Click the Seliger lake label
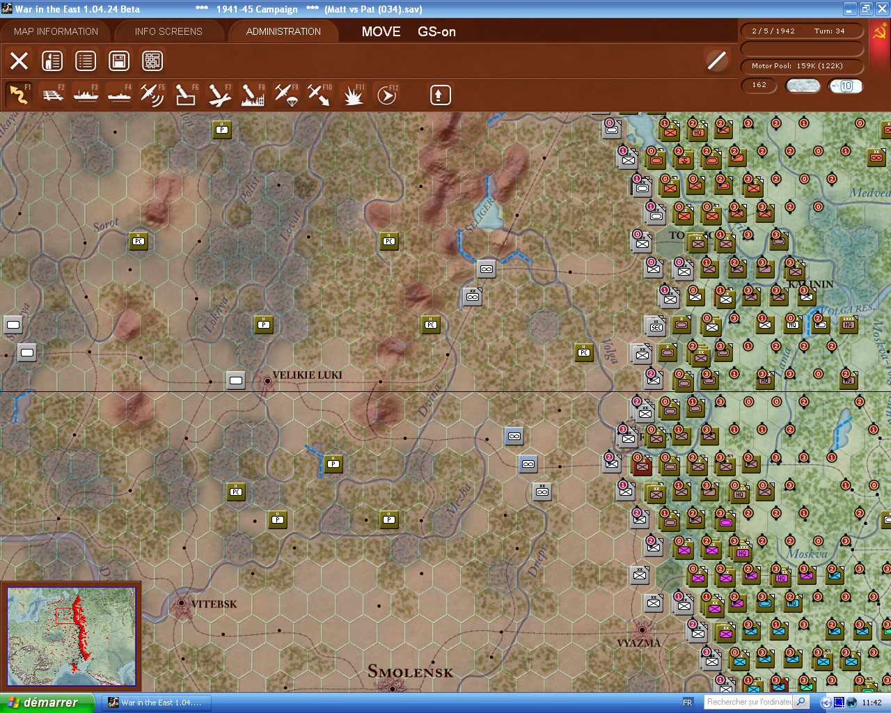Image resolution: width=891 pixels, height=713 pixels. click(479, 214)
